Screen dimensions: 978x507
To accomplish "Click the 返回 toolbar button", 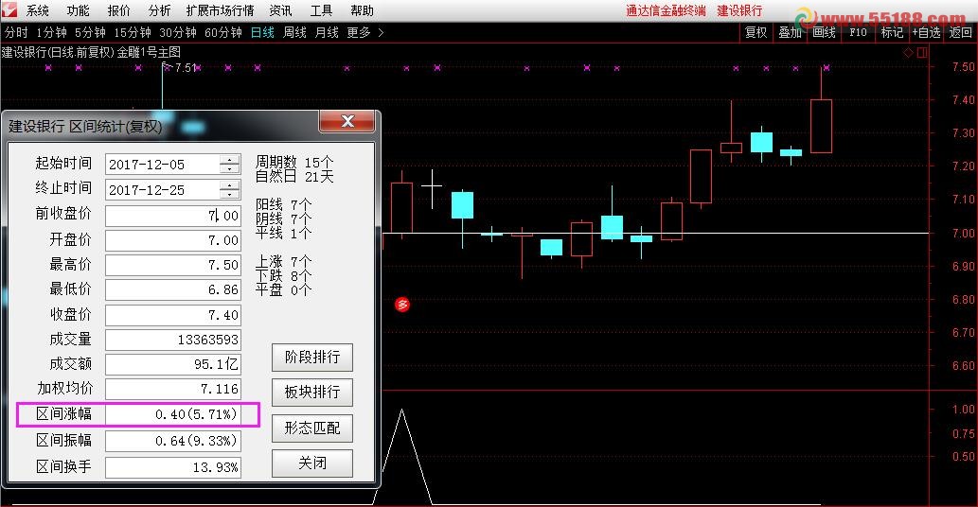I will coord(960,32).
